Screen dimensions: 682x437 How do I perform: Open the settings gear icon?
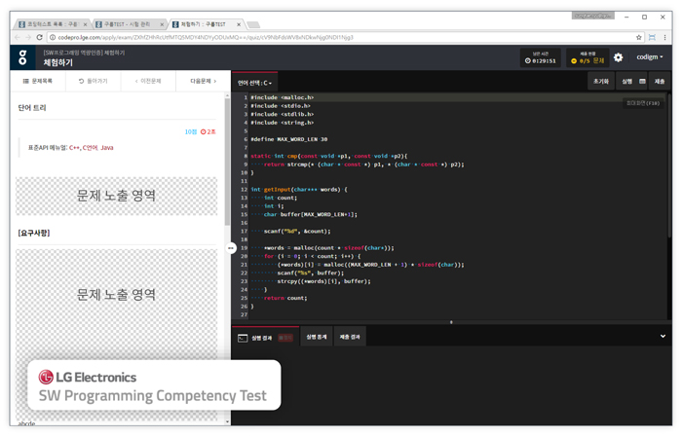(618, 57)
